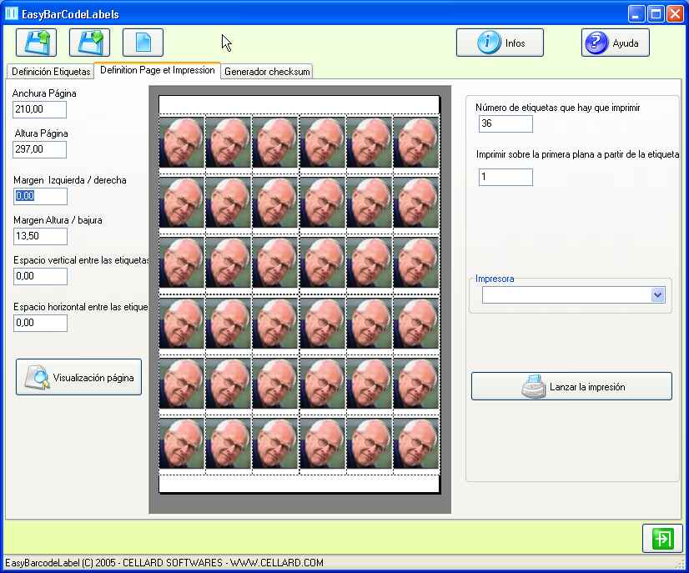Click the starting label field showing 1
This screenshot has height=573, width=689.
505,177
